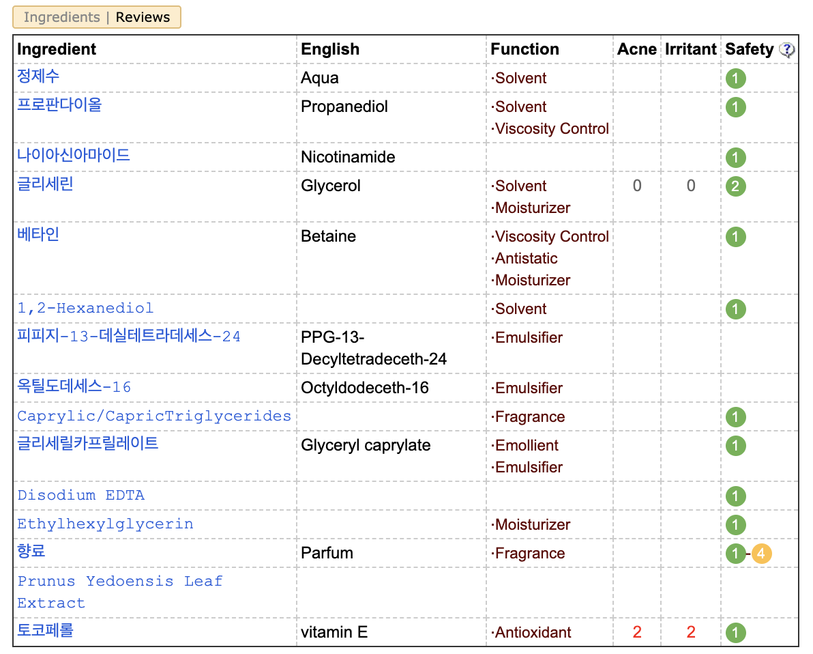This screenshot has width=813, height=654.
Task: Click the Antioxidant function label
Action: click(533, 633)
